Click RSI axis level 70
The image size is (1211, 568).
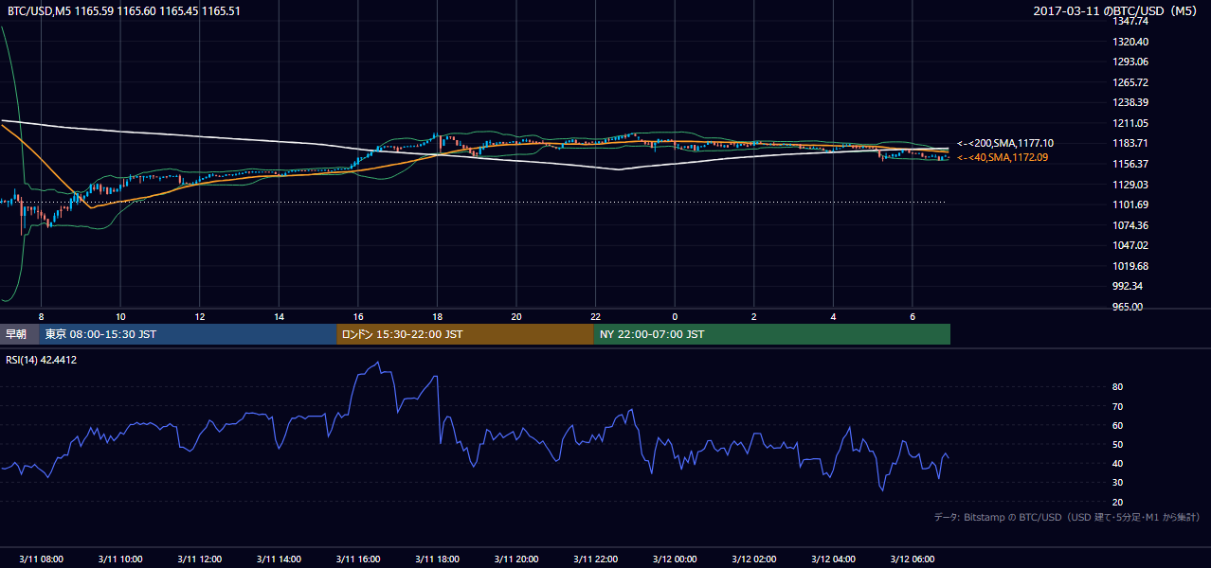pyautogui.click(x=1118, y=406)
